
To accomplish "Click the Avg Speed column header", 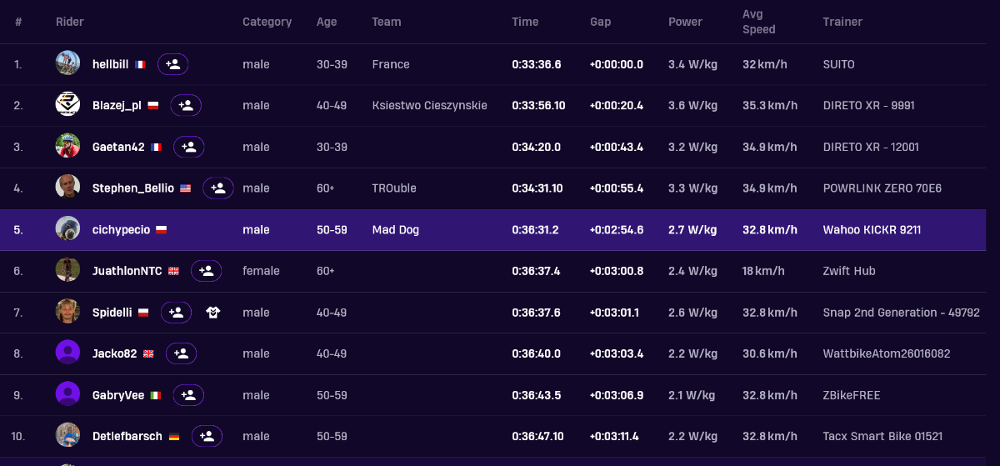I will click(758, 22).
